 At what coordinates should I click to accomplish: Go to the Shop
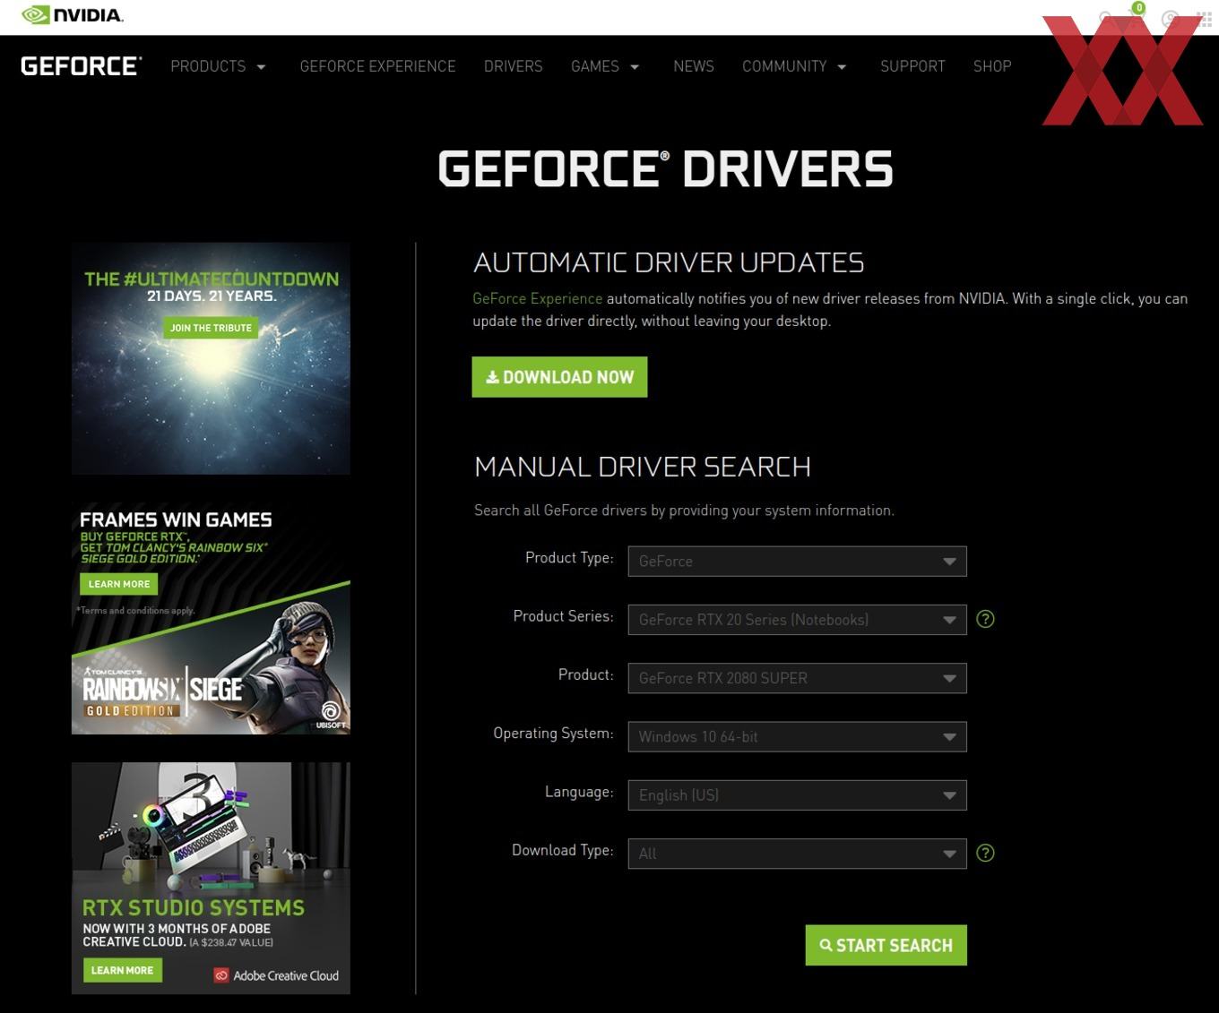pos(992,66)
